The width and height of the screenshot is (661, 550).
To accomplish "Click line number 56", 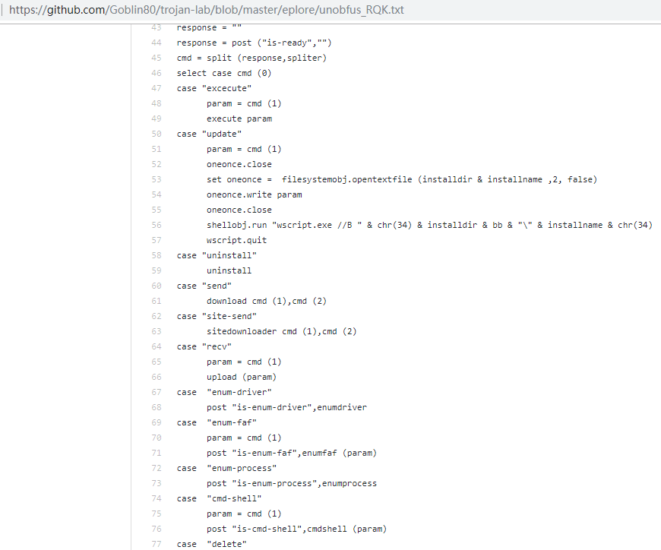I will tap(157, 225).
